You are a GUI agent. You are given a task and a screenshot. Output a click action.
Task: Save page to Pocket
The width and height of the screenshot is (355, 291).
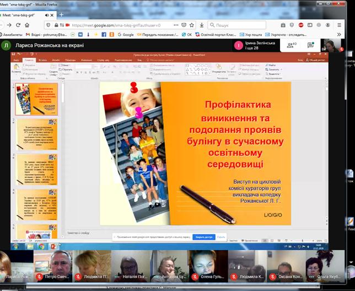(x=184, y=25)
